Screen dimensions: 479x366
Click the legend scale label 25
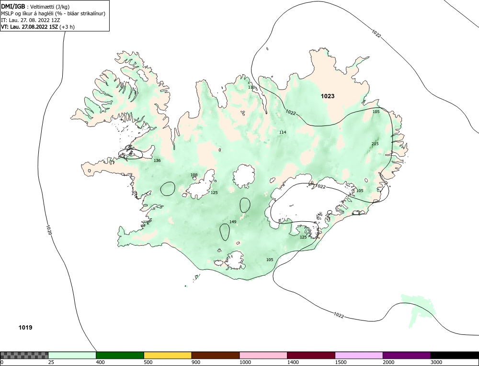click(51, 362)
